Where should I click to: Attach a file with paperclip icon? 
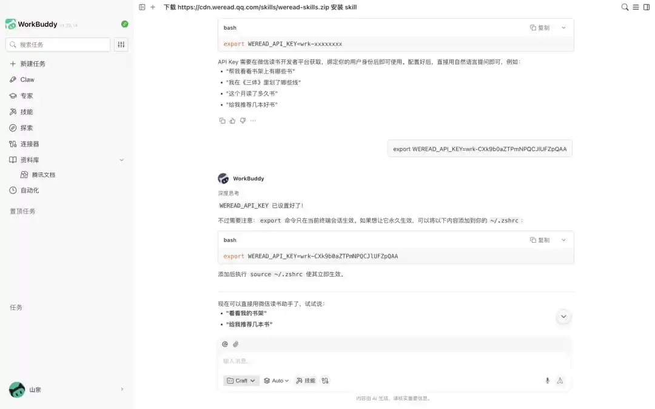(236, 344)
